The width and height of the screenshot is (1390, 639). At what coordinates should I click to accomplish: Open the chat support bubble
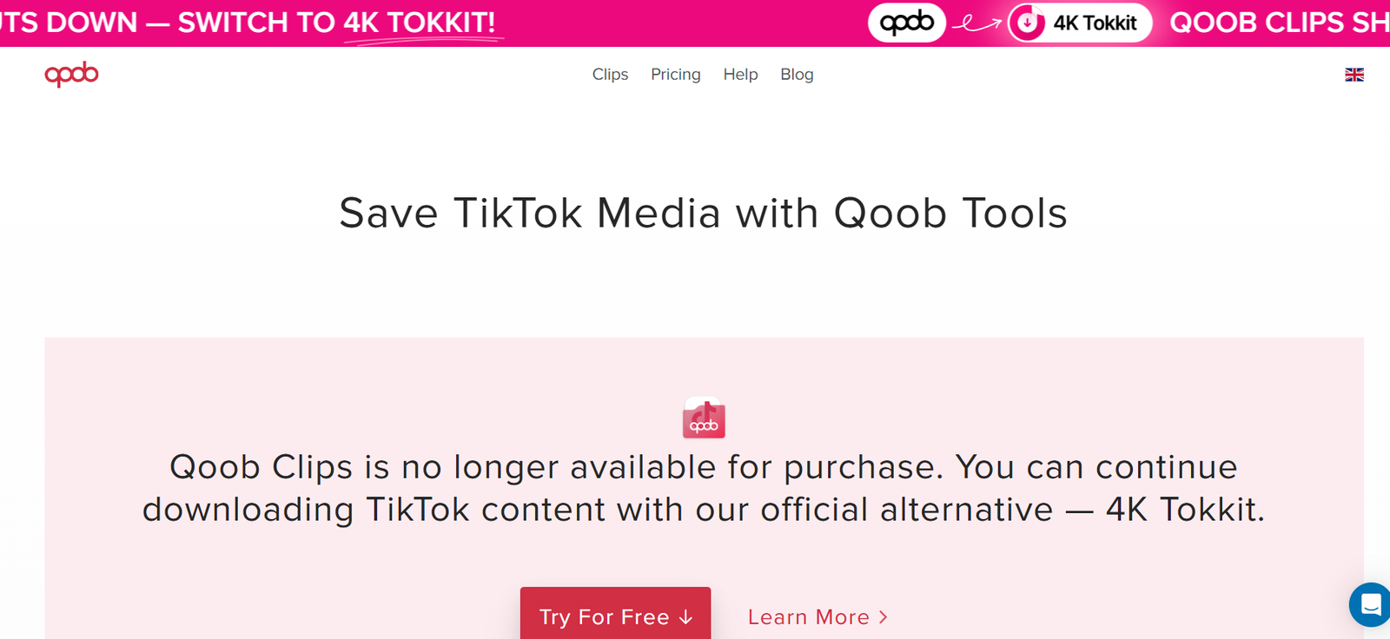point(1371,604)
